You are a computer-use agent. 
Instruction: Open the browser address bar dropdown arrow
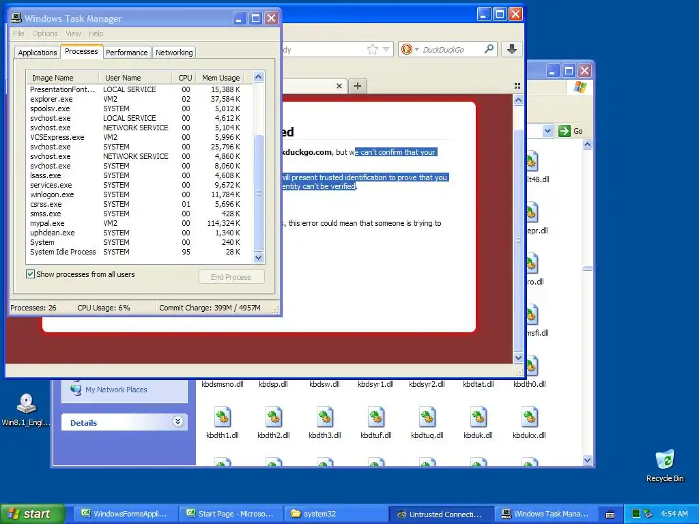point(386,49)
